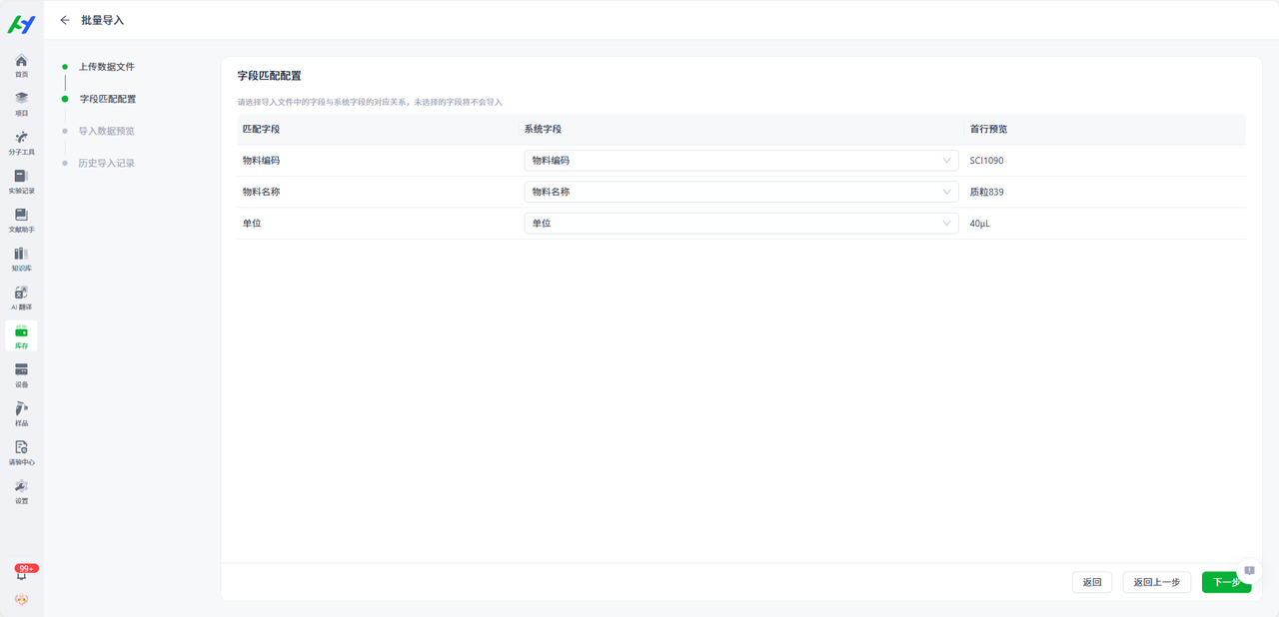
Task: Click the 返回 button
Action: coord(1091,582)
